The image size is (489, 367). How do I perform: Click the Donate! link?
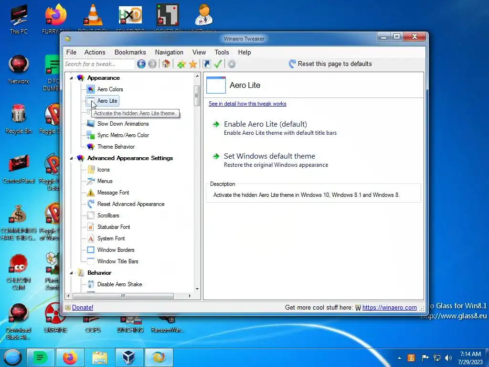[x=82, y=307]
